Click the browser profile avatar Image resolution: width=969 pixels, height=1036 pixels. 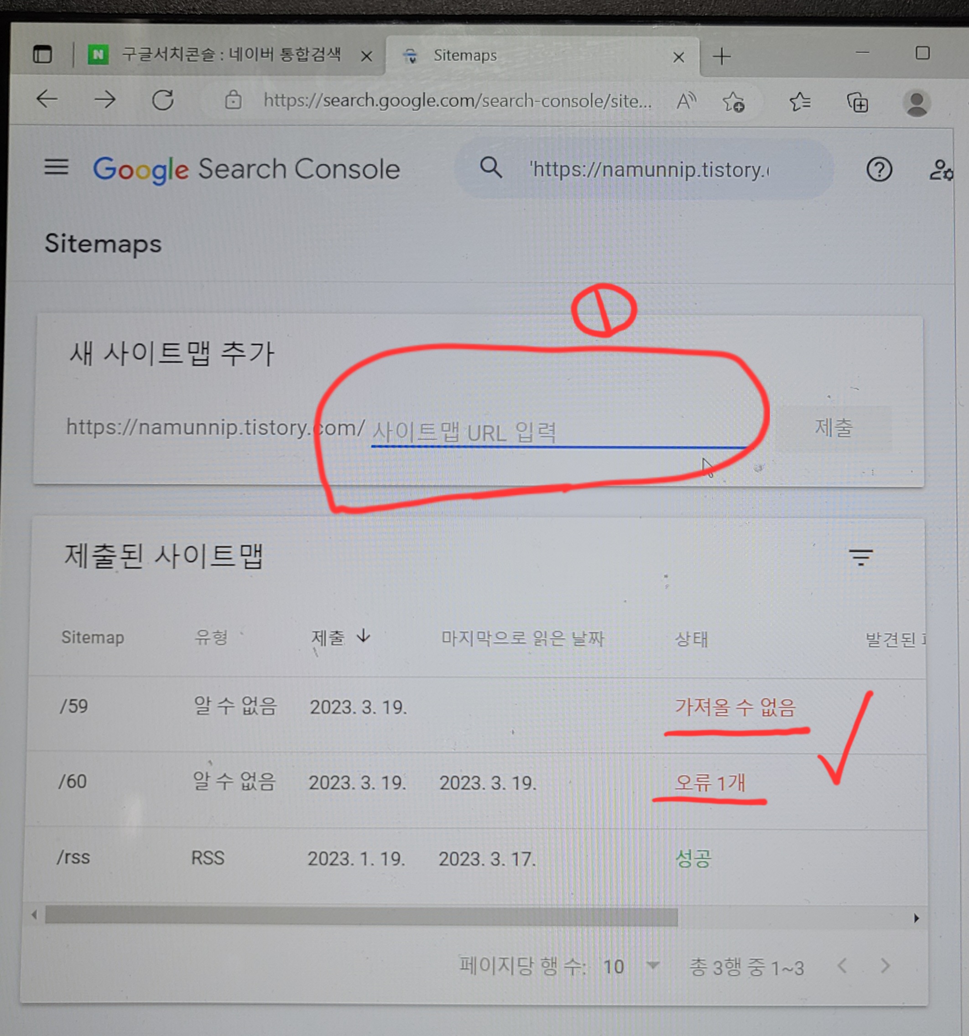tap(917, 103)
